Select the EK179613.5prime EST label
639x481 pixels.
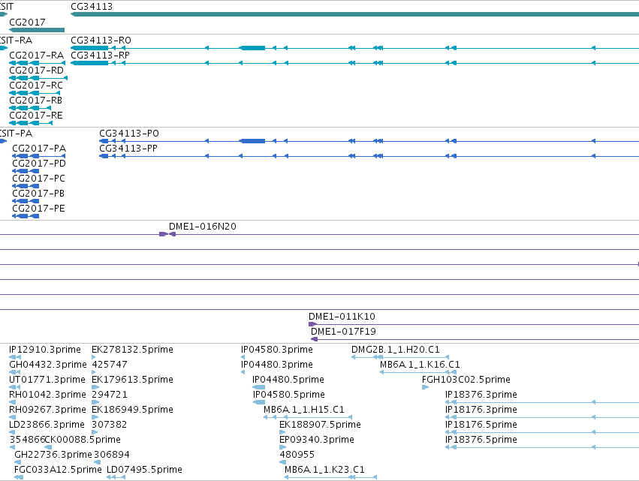point(132,380)
